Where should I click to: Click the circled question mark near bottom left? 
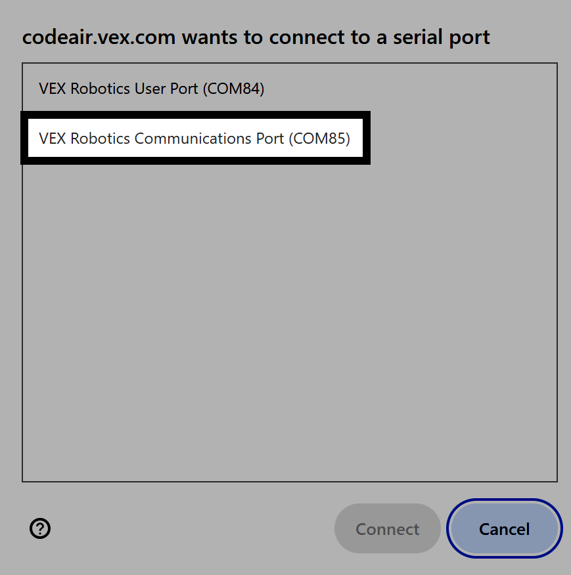[x=39, y=528]
